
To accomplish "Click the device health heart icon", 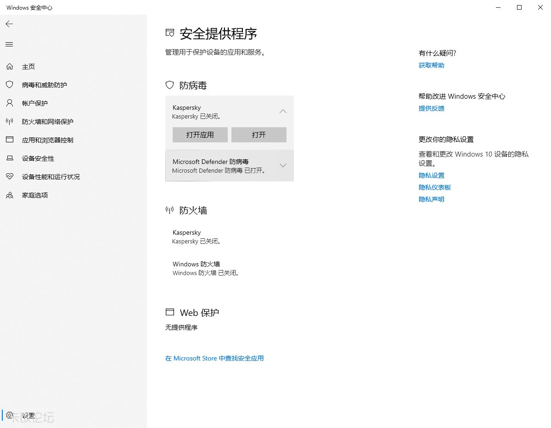I will [9, 177].
